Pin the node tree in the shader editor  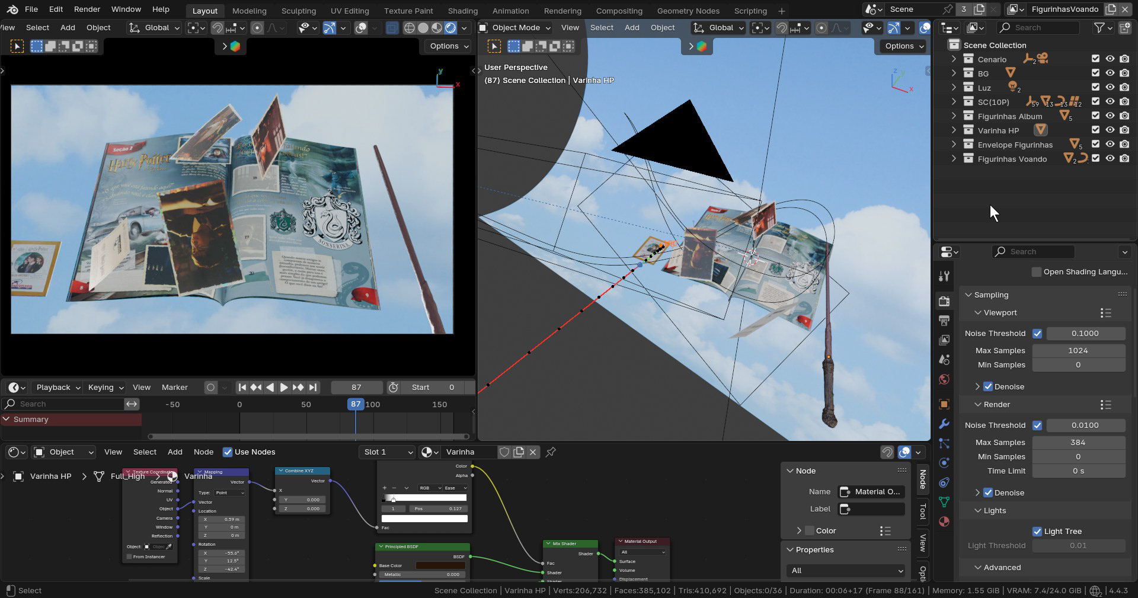[x=551, y=452]
